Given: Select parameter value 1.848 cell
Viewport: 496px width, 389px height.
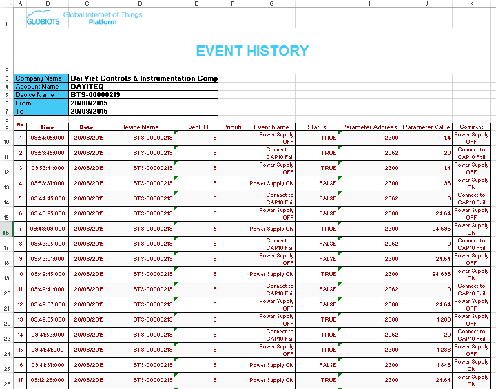Looking at the screenshot, I should pyautogui.click(x=426, y=366).
